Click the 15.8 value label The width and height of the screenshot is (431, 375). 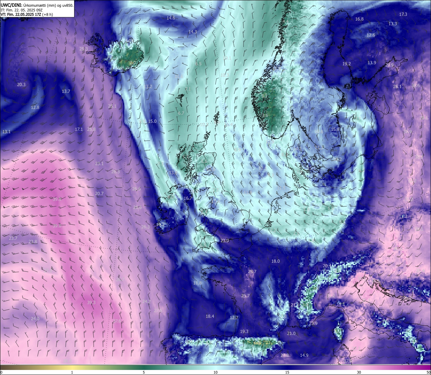coord(335,129)
